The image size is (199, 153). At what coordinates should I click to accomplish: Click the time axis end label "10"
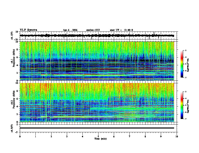click(x=177, y=136)
